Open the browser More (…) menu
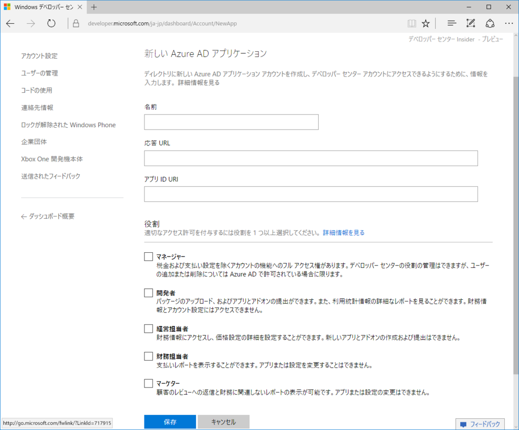 (x=509, y=23)
